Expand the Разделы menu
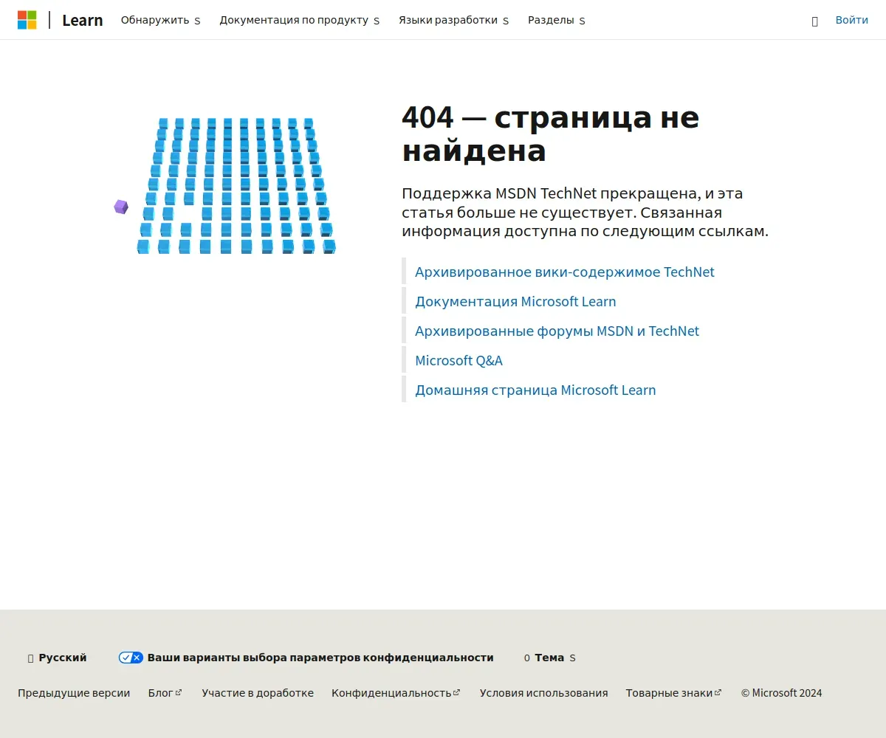The image size is (886, 738). pos(557,21)
